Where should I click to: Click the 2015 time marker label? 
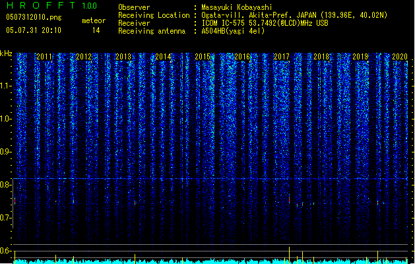[x=203, y=56]
